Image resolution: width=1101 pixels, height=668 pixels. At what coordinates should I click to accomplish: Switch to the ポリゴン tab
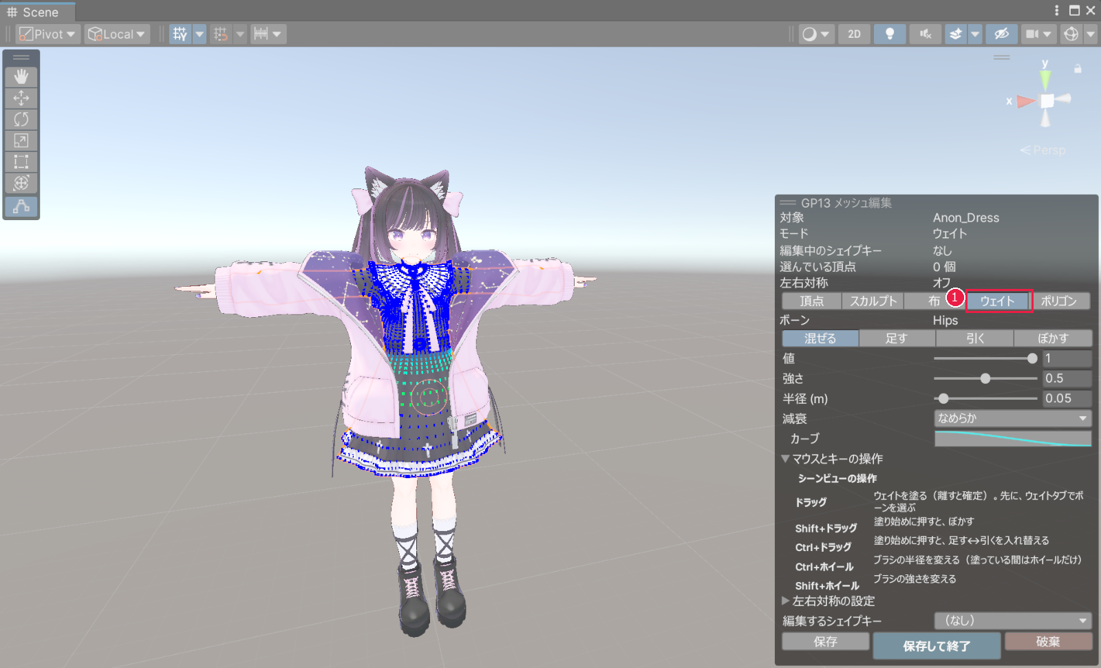point(1059,301)
